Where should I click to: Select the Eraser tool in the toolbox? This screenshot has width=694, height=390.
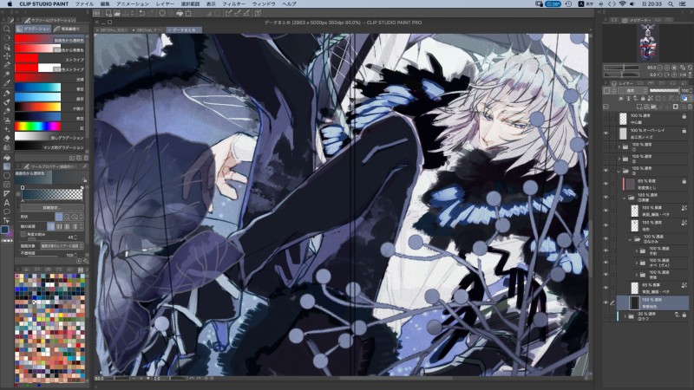7,139
